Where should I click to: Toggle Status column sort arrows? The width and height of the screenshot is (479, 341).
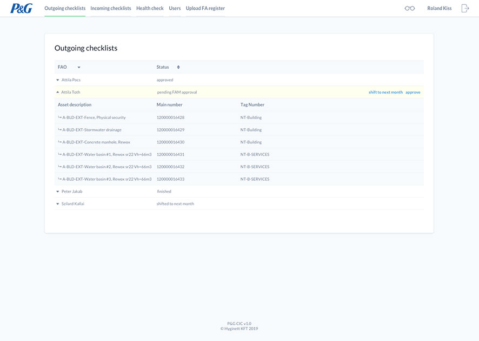[x=178, y=67]
